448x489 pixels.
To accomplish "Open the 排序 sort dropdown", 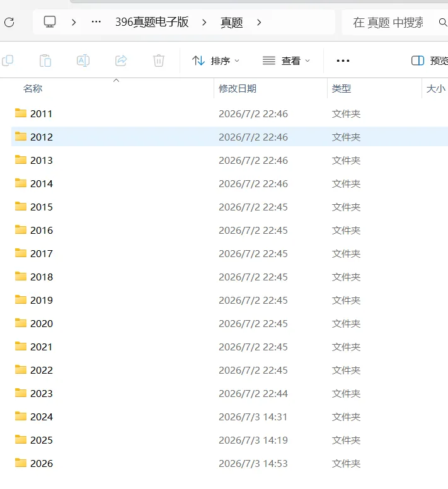I will (215, 60).
